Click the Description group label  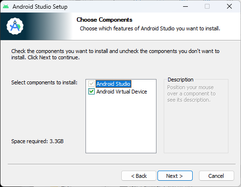coord(181,80)
